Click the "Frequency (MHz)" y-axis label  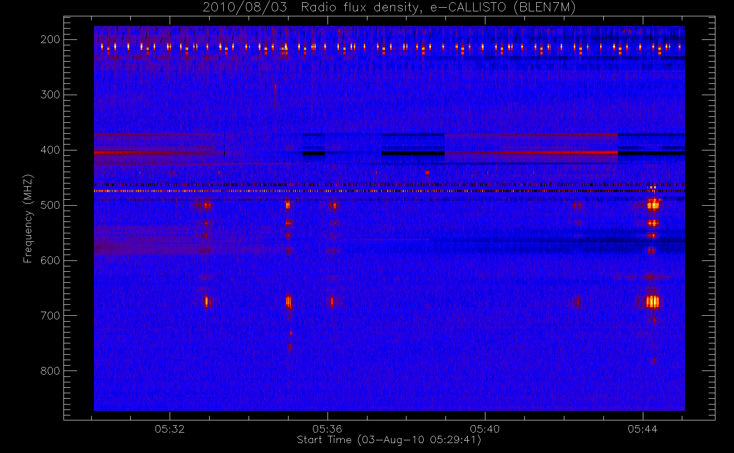(28, 218)
